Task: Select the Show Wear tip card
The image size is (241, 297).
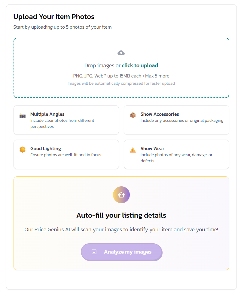Action: (176, 154)
